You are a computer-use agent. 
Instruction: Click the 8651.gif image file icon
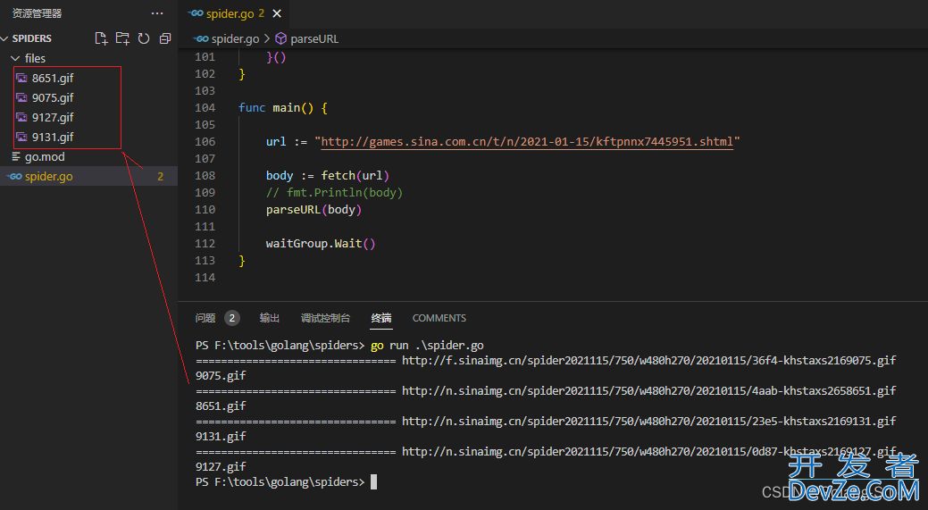(x=22, y=78)
